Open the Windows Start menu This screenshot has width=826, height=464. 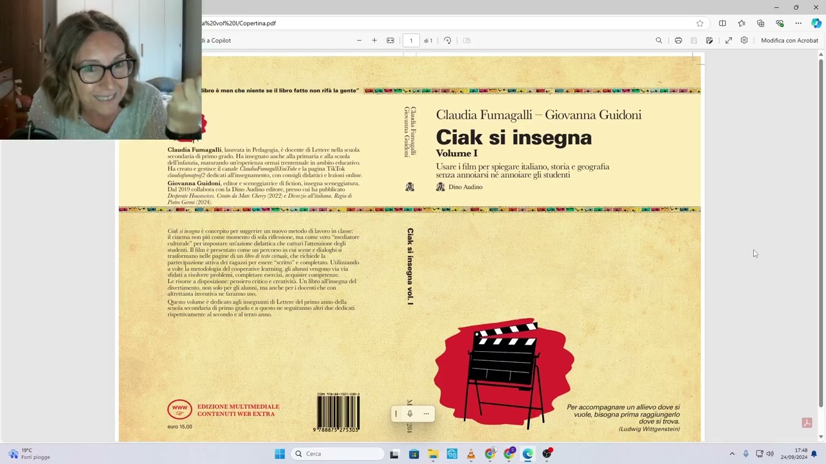coord(279,454)
